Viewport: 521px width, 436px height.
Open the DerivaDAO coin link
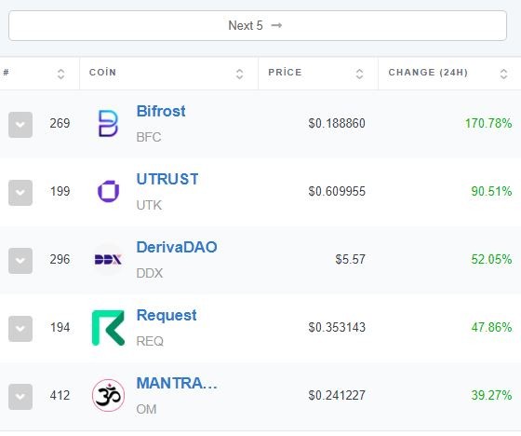tap(177, 247)
